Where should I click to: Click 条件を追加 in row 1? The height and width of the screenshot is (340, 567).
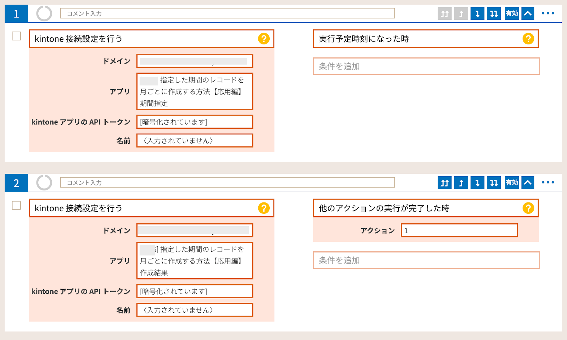pyautogui.click(x=426, y=66)
